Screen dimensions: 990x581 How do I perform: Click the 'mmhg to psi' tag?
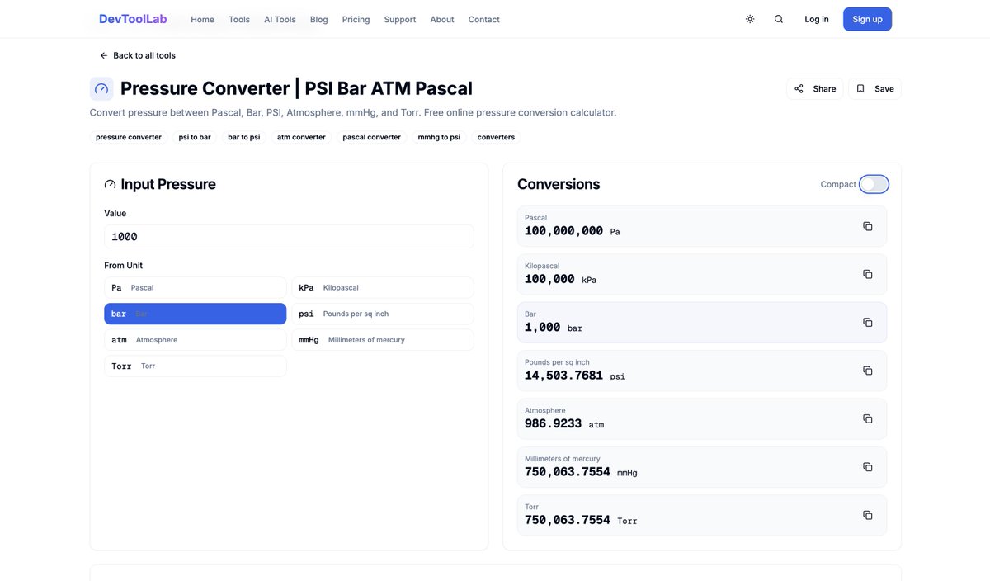pos(439,137)
